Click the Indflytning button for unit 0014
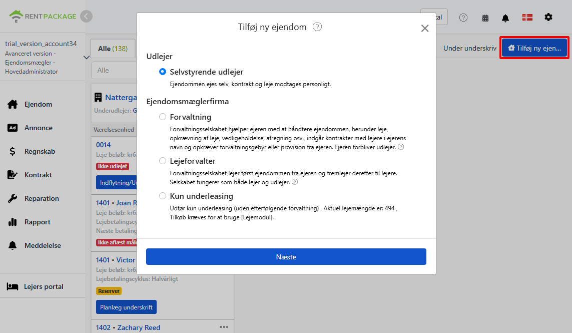The height and width of the screenshot is (333, 572). click(x=117, y=183)
